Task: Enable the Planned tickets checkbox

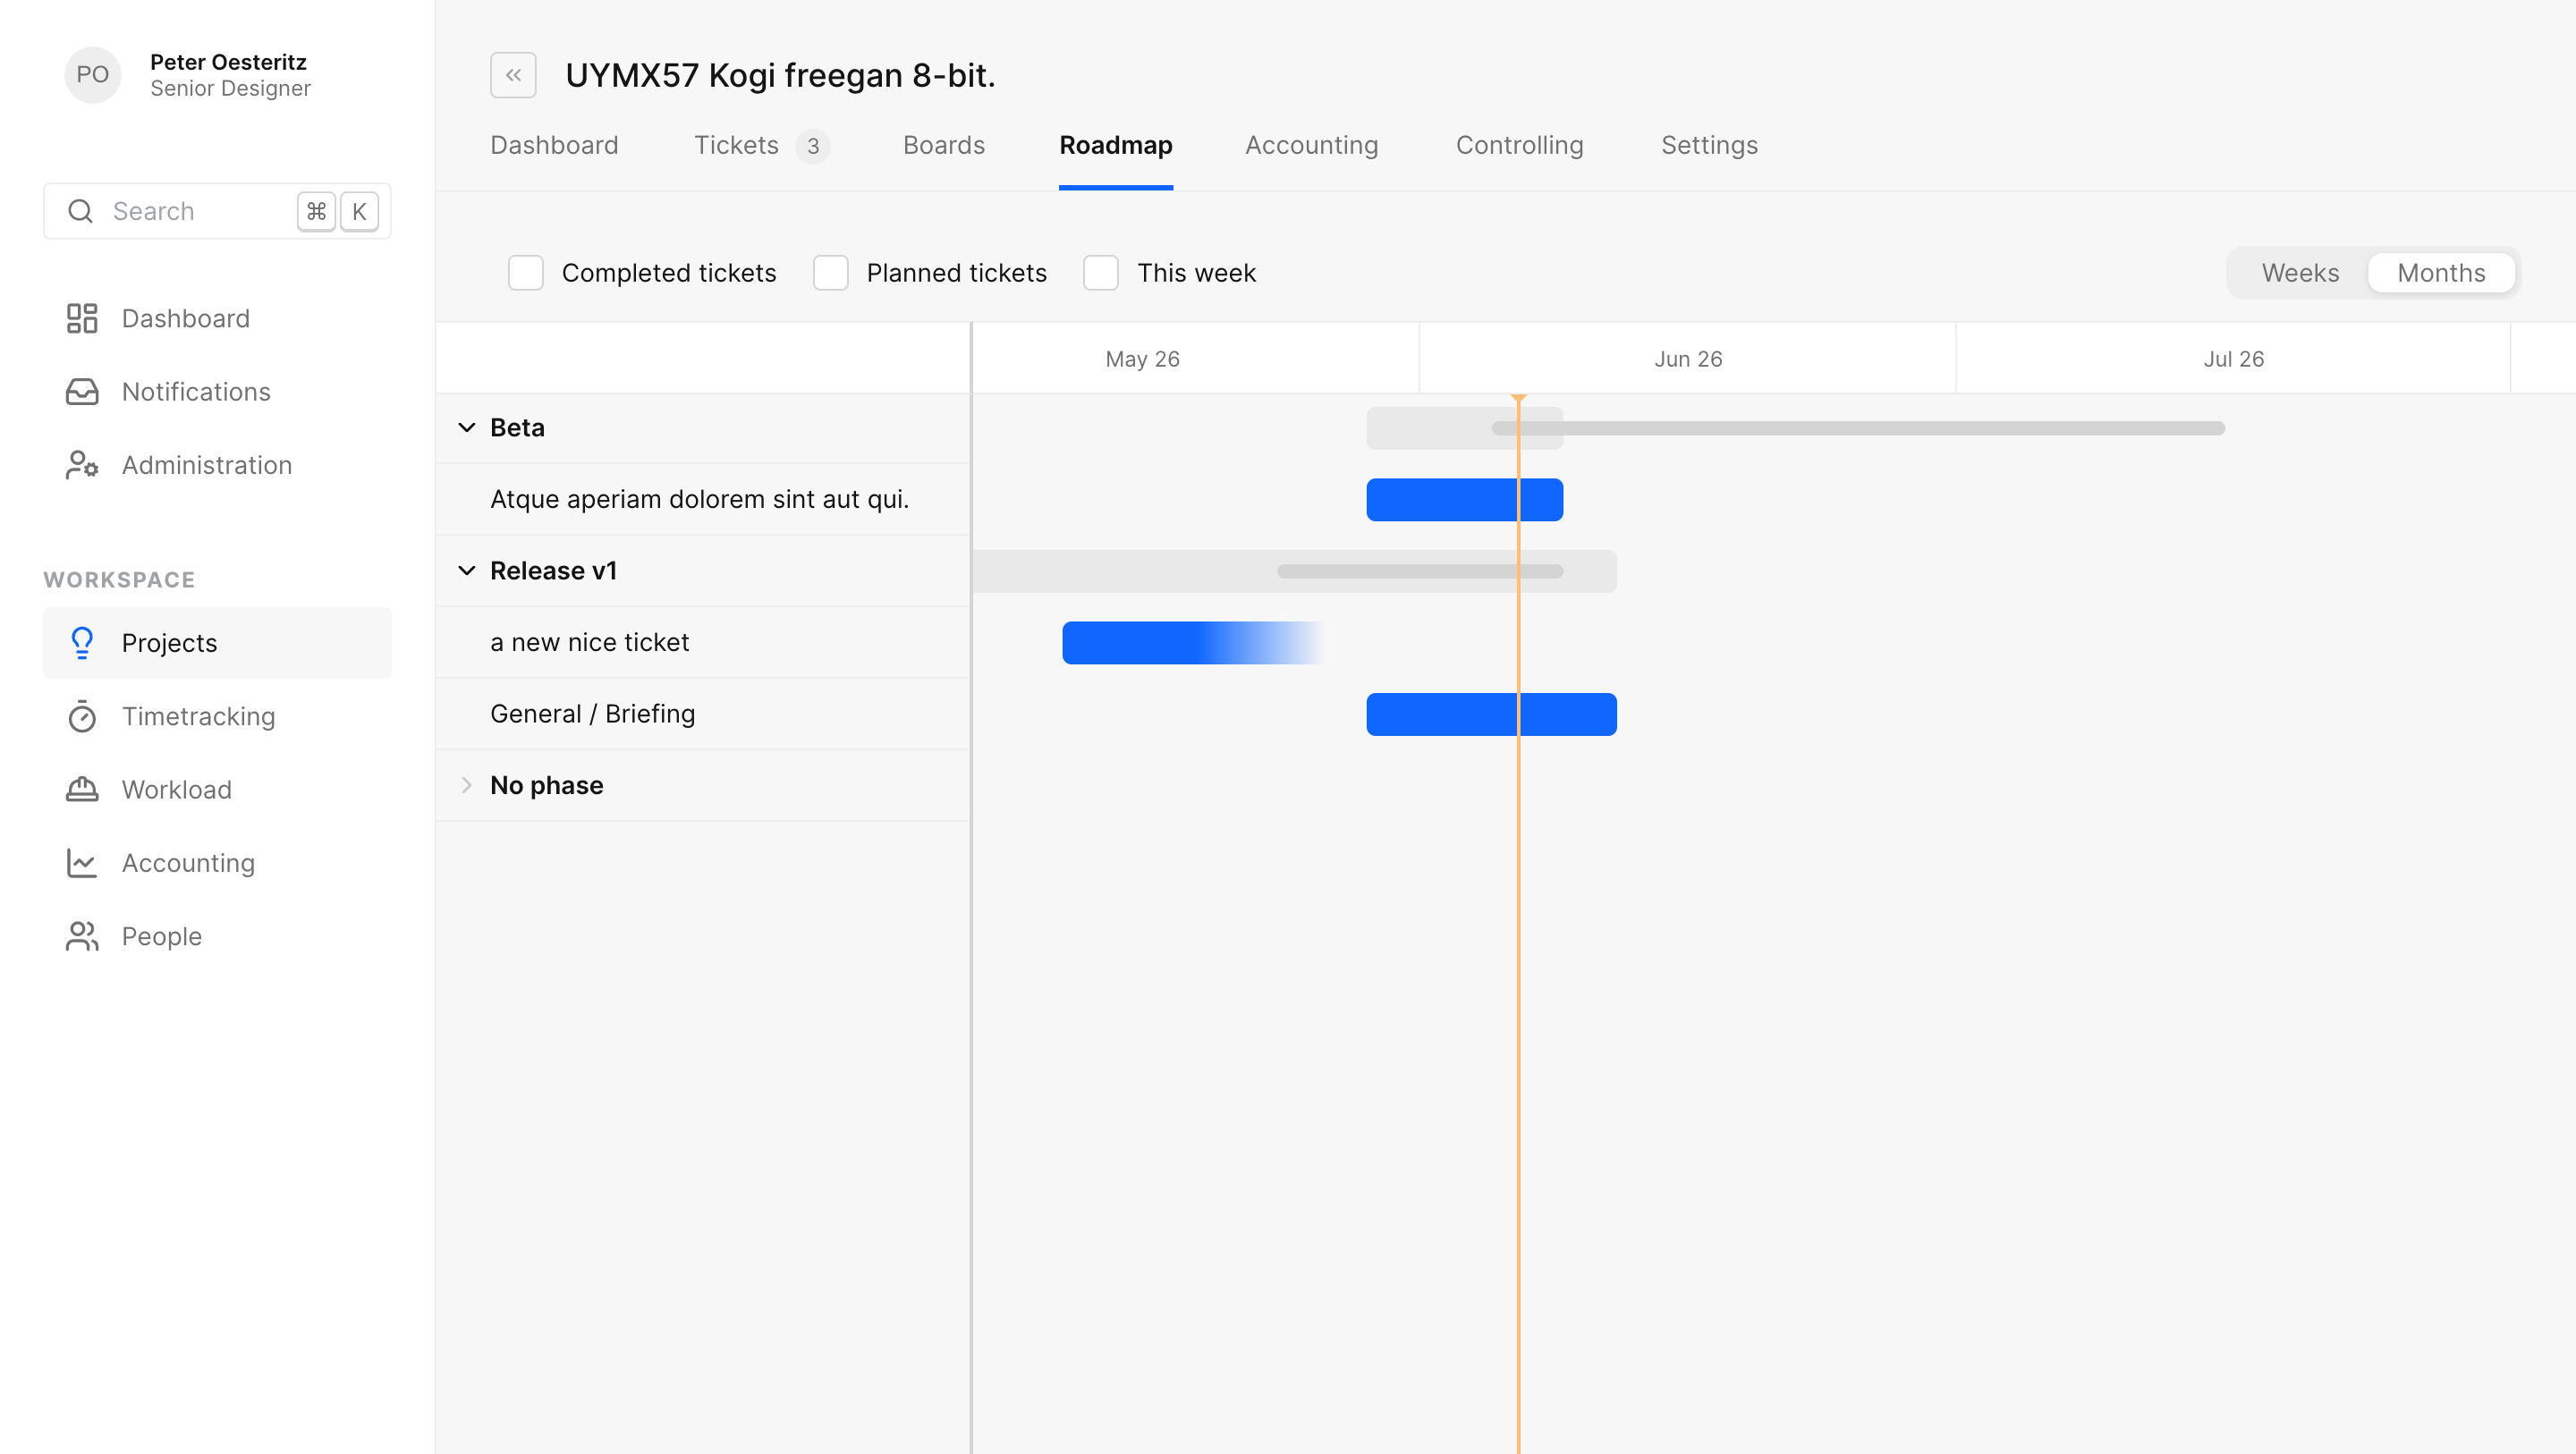Action: pyautogui.click(x=831, y=273)
